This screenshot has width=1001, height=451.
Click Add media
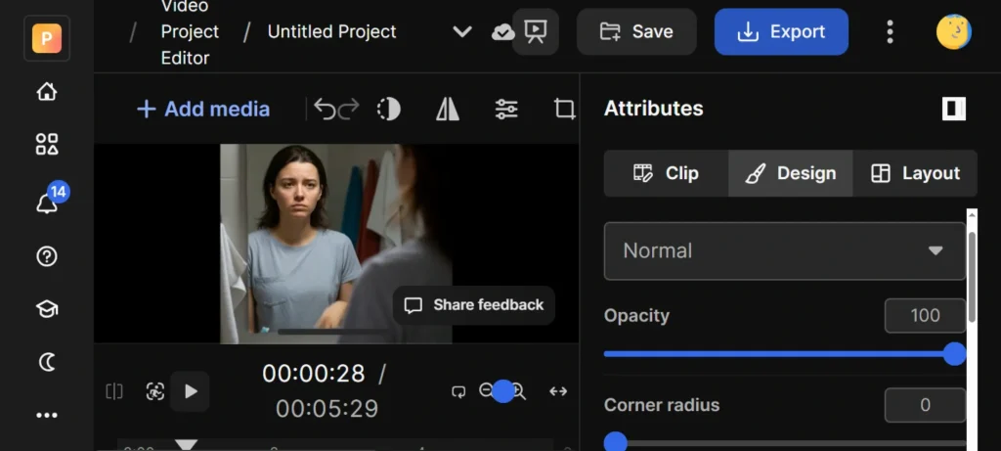coord(203,109)
